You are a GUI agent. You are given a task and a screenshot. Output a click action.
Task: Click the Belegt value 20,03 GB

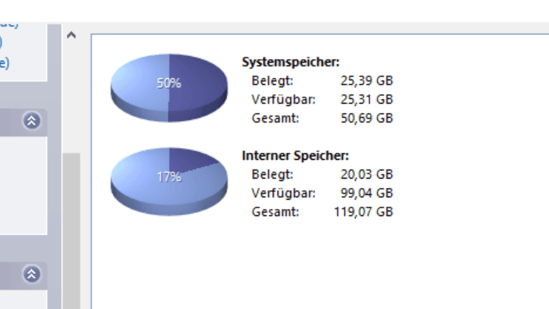(x=367, y=174)
